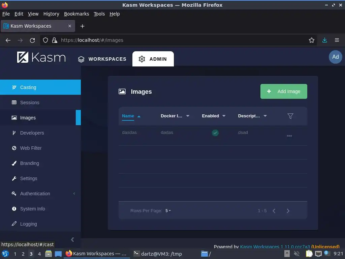Open Settings in the sidebar

[x=40, y=178]
